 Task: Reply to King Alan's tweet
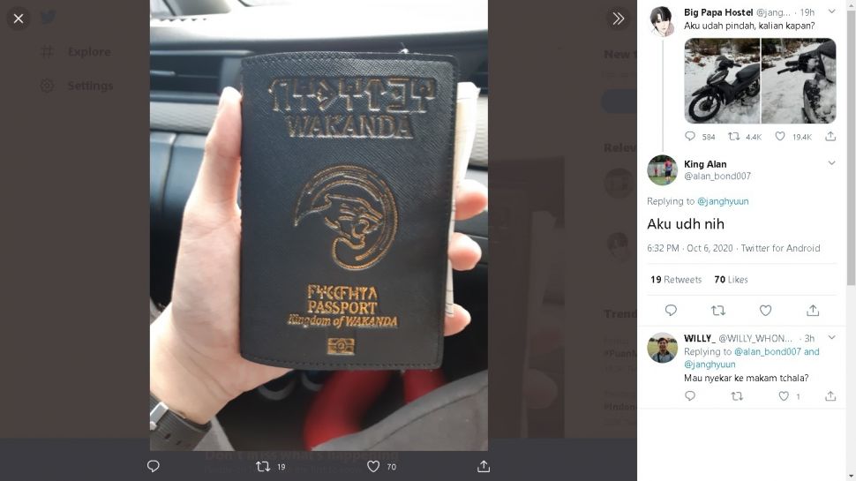pyautogui.click(x=671, y=310)
